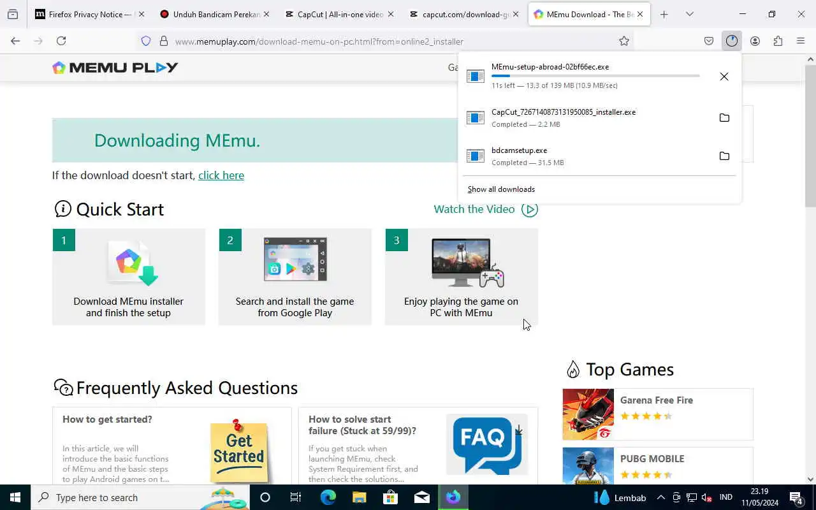
Task: Click the PUBG MOBILE thumbnail
Action: (x=588, y=466)
